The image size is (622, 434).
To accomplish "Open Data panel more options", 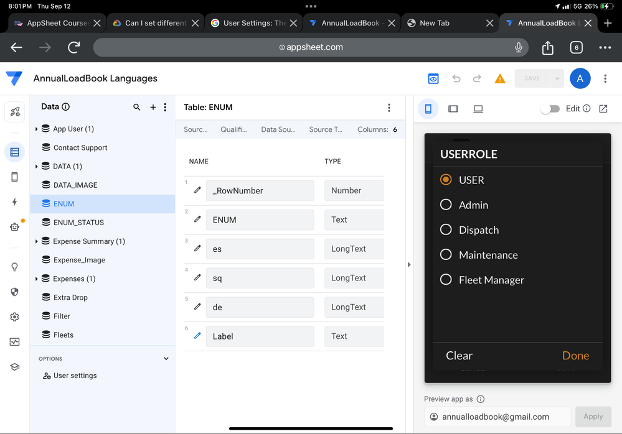I will [x=165, y=107].
